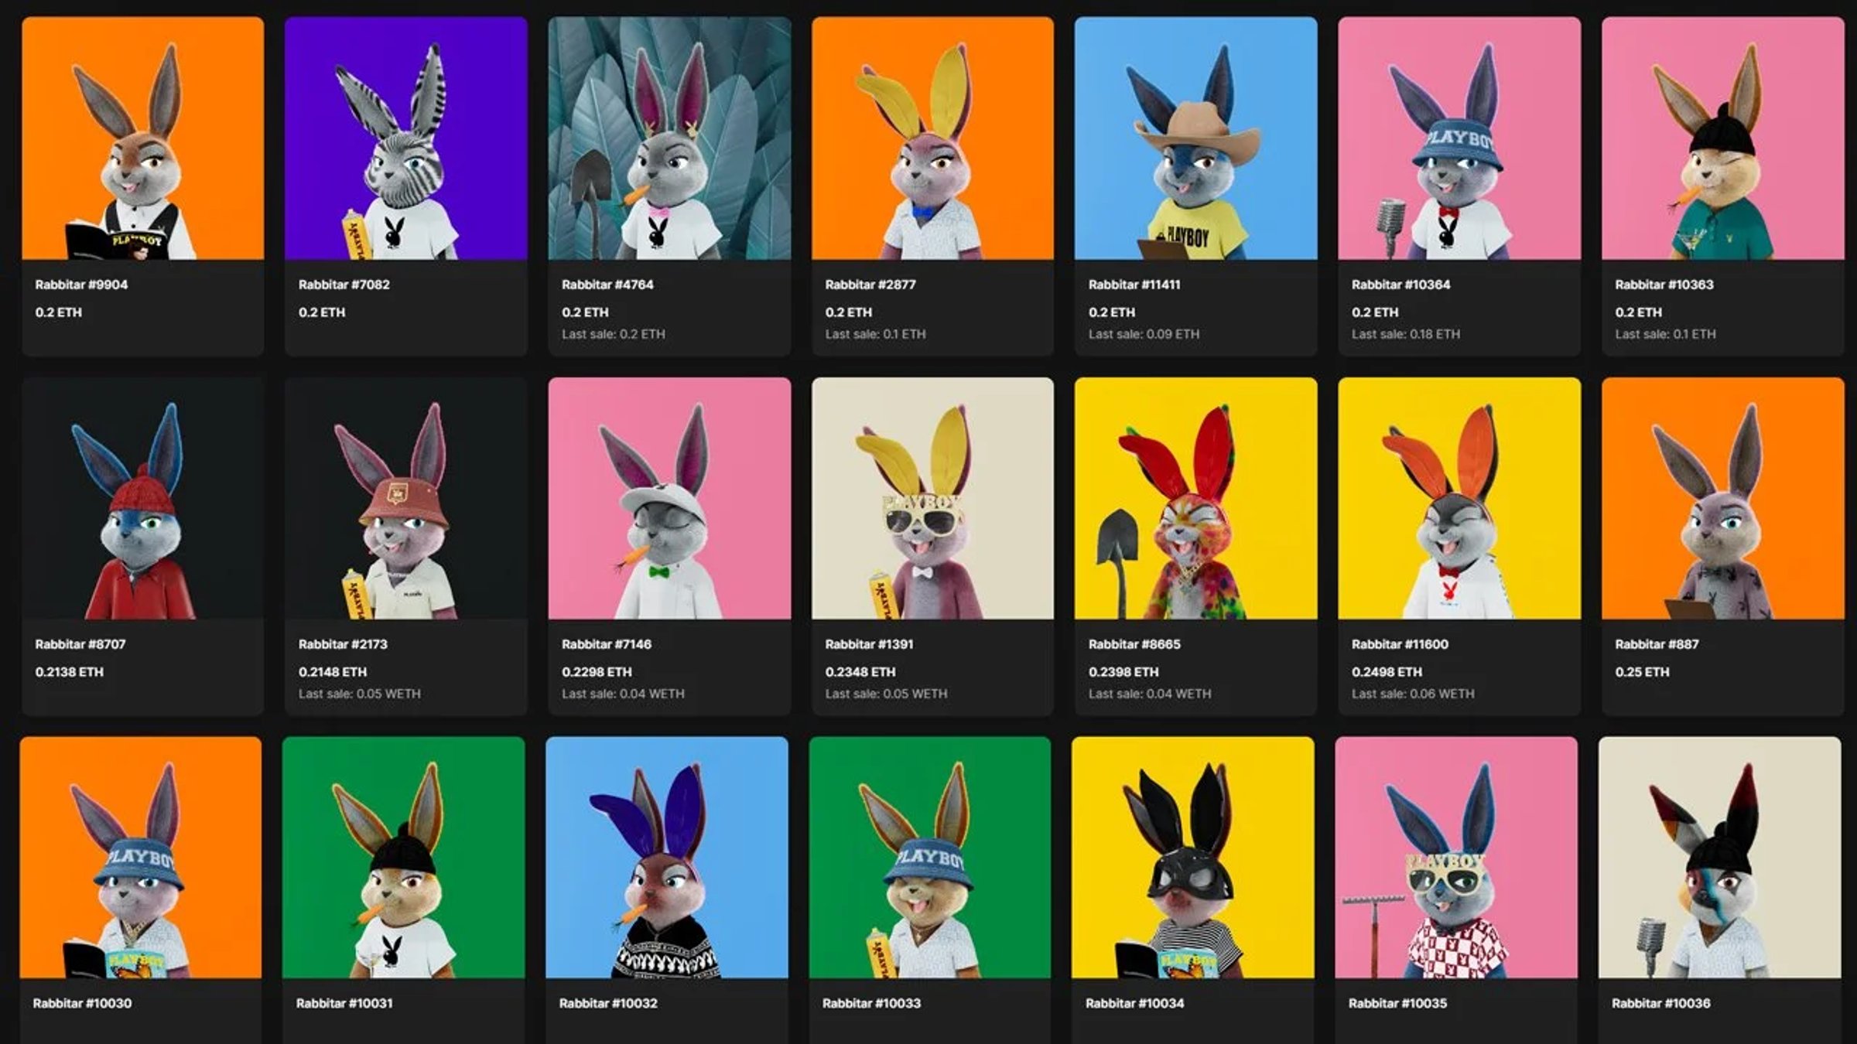The image size is (1857, 1044).
Task: Select the "Last sale: 0.06 WETH" text
Action: (1413, 694)
